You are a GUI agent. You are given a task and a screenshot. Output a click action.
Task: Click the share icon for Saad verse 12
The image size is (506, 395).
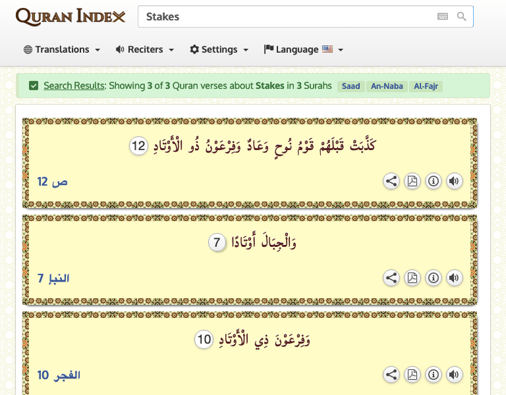391,182
